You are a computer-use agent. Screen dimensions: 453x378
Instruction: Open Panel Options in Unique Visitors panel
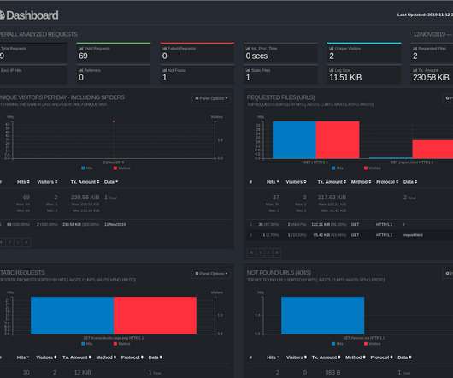[211, 98]
